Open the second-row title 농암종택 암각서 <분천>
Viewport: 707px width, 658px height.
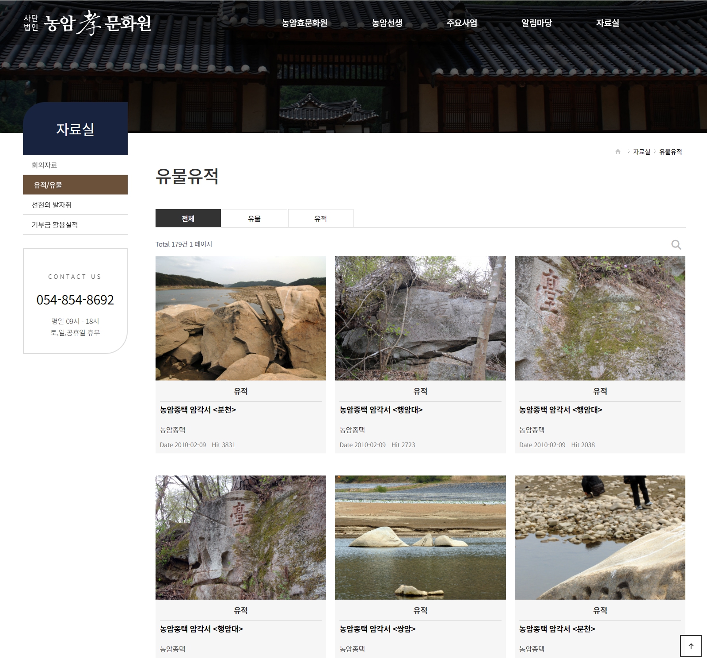(x=557, y=629)
